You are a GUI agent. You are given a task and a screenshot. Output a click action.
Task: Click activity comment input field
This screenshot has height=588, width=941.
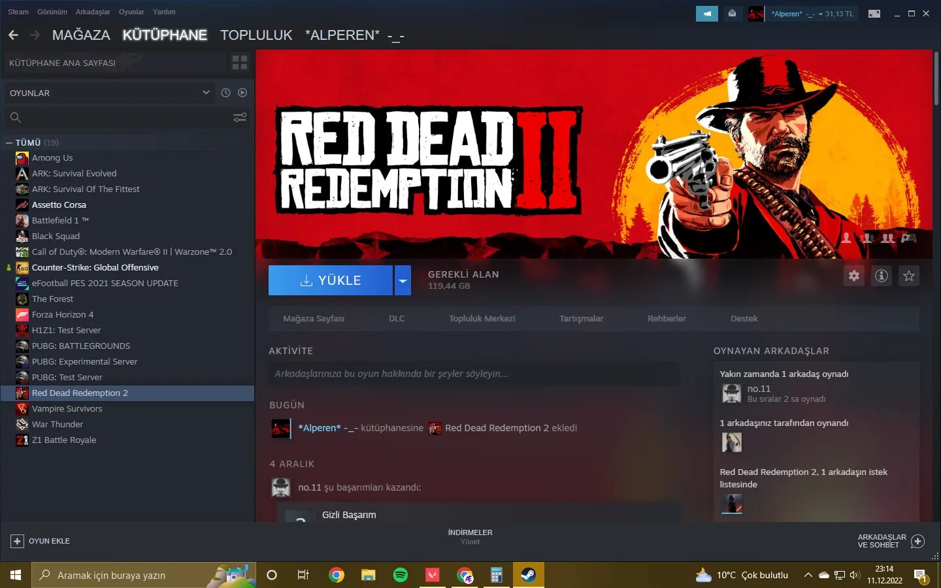coord(474,374)
